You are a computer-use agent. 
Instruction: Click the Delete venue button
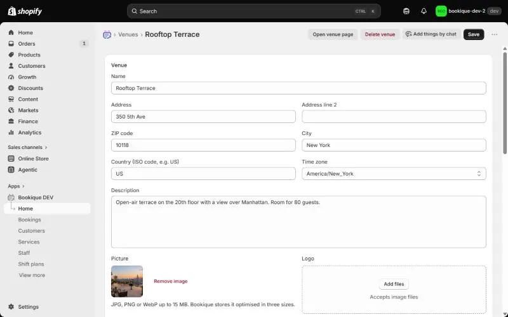point(380,34)
